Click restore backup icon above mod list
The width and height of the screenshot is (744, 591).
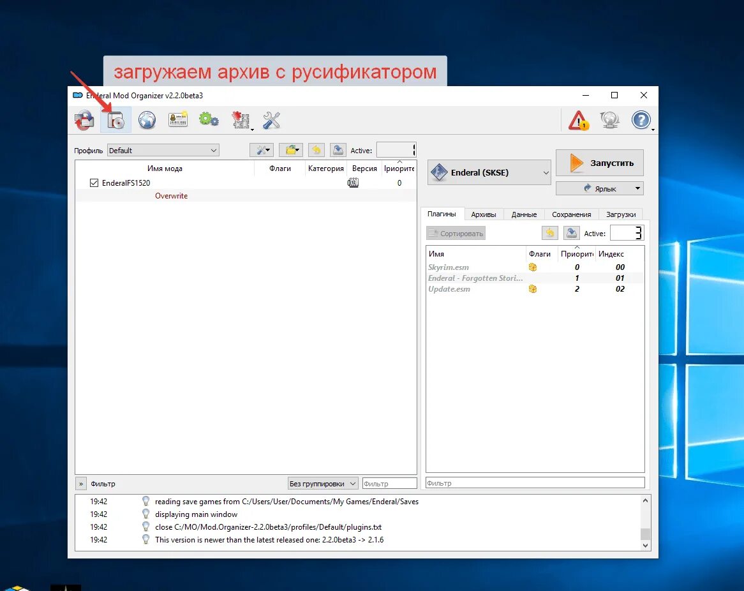(x=316, y=150)
